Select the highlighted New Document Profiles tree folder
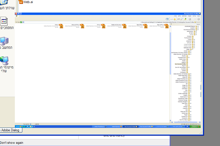Image resolution: width=220 pixels, height=146 pixels. 181,64
